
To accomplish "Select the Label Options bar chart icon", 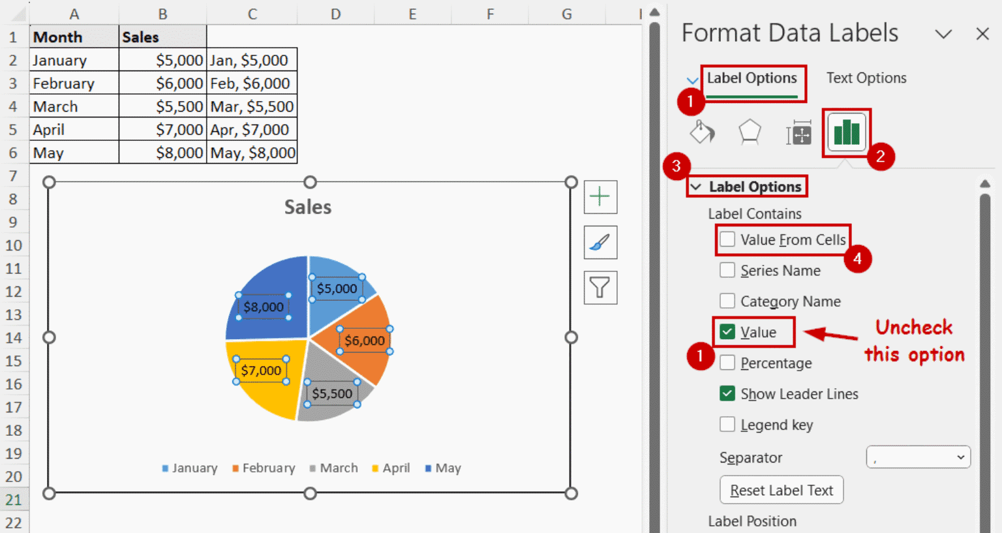I will click(846, 132).
